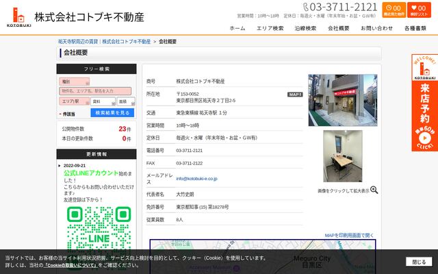Click the phone icon beside 03-3711-2121
The height and width of the screenshot is (274, 438).
tap(306, 7)
